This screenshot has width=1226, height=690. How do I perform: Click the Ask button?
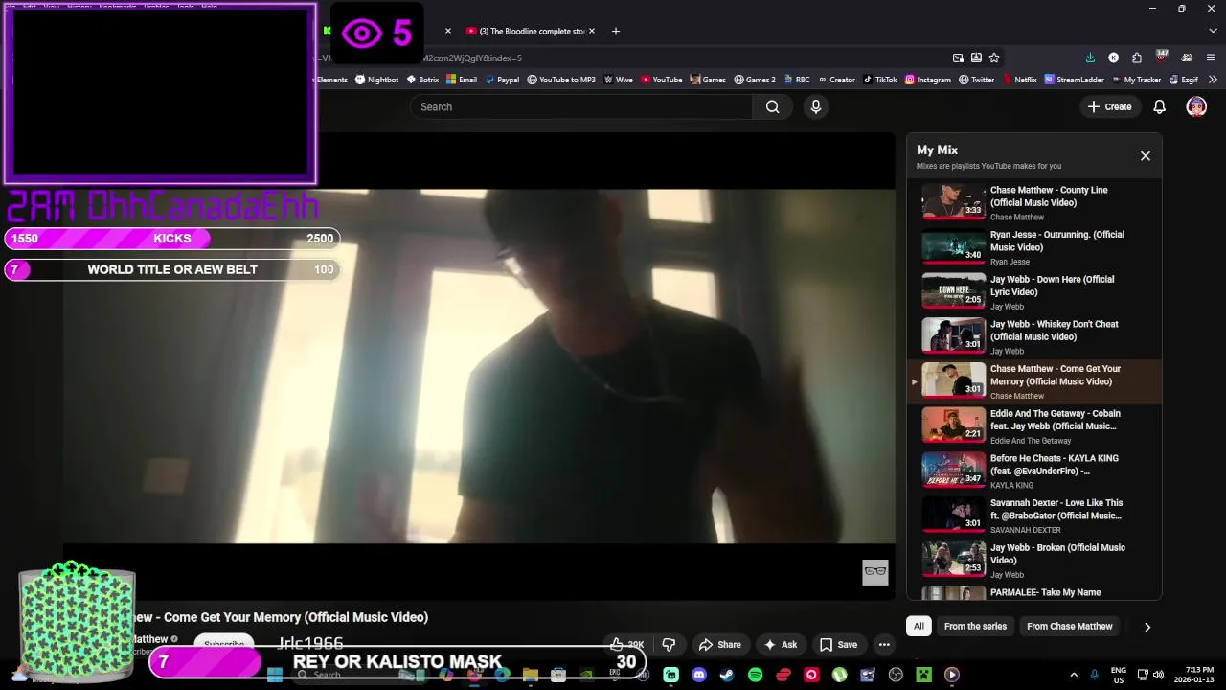coord(781,644)
